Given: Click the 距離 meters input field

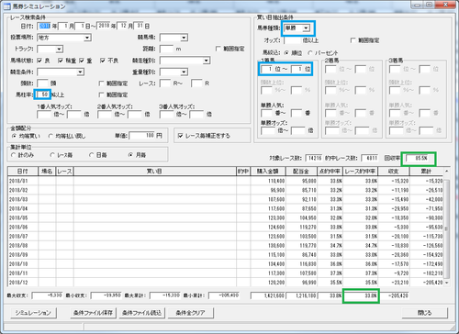Looking at the screenshot, I should [x=167, y=49].
